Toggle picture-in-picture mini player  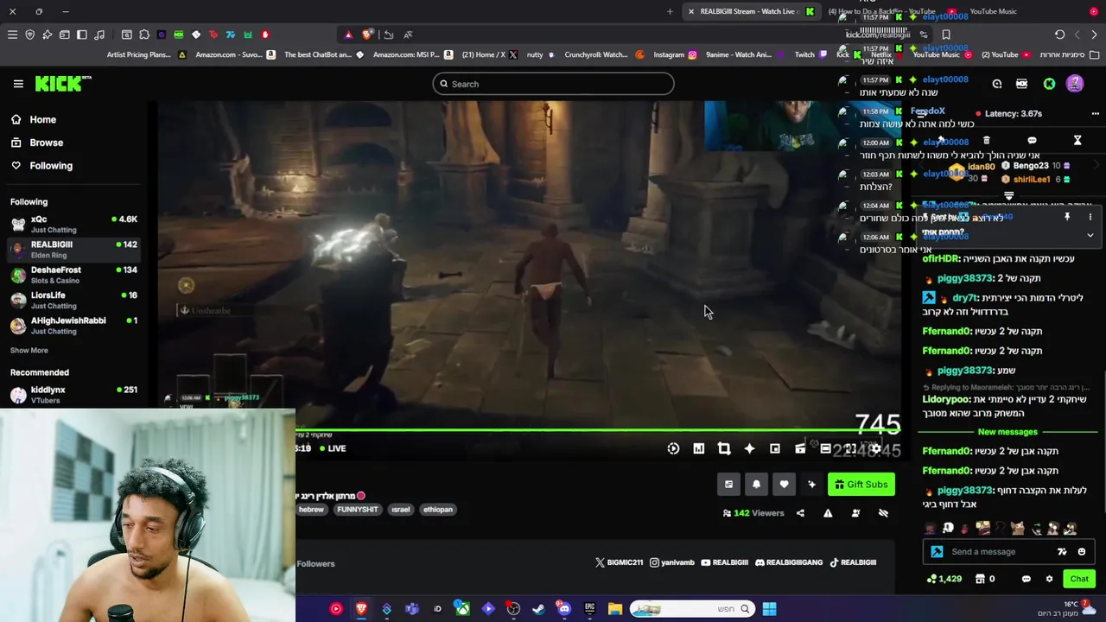(775, 448)
